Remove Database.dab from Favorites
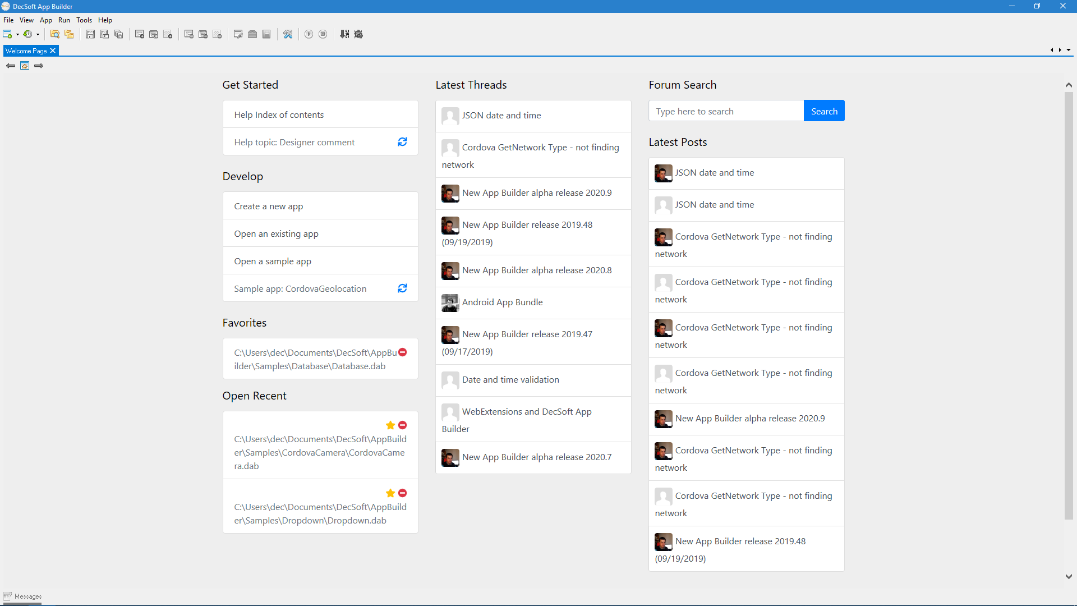The height and width of the screenshot is (606, 1077). click(x=402, y=352)
